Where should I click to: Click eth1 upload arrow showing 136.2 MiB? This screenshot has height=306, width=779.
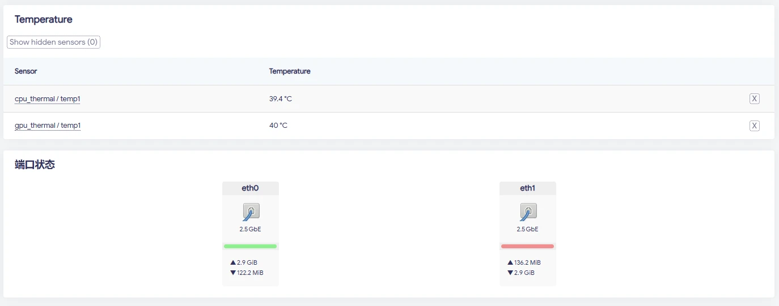coord(510,262)
